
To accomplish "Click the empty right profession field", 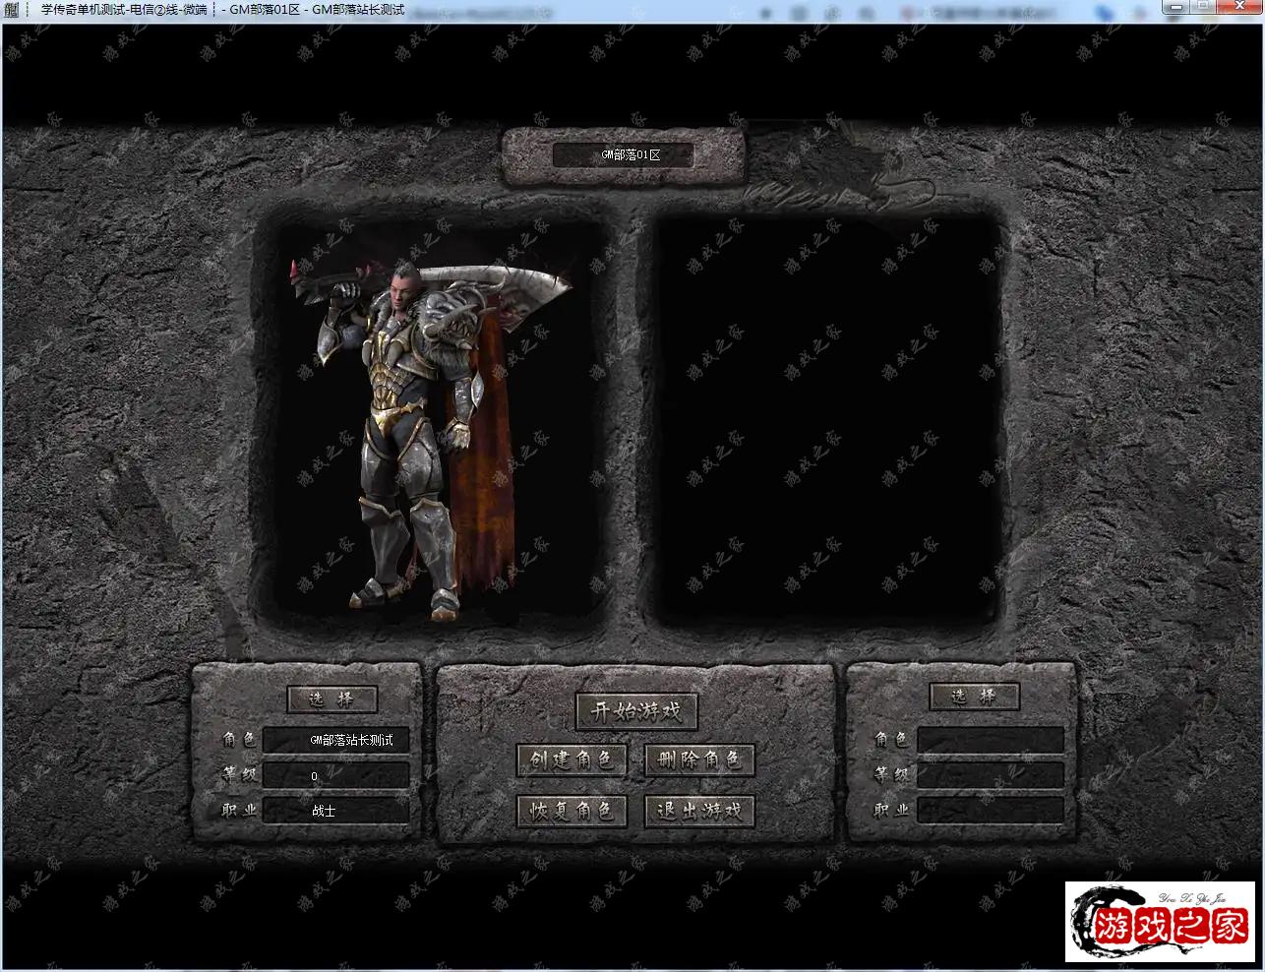I will 991,811.
